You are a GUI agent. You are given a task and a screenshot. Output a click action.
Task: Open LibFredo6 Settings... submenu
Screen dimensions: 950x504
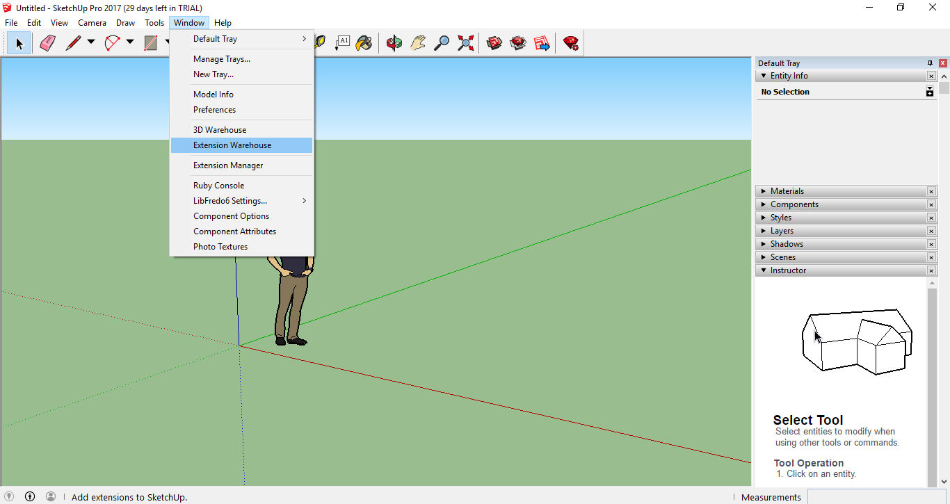(241, 201)
